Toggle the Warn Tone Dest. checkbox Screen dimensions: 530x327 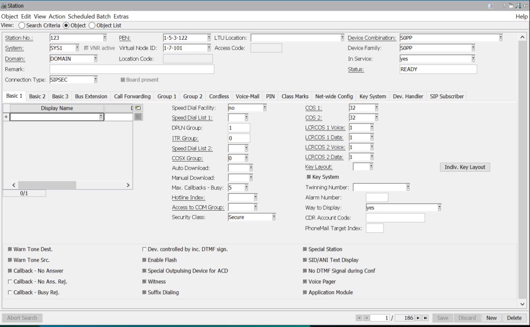tap(10, 249)
